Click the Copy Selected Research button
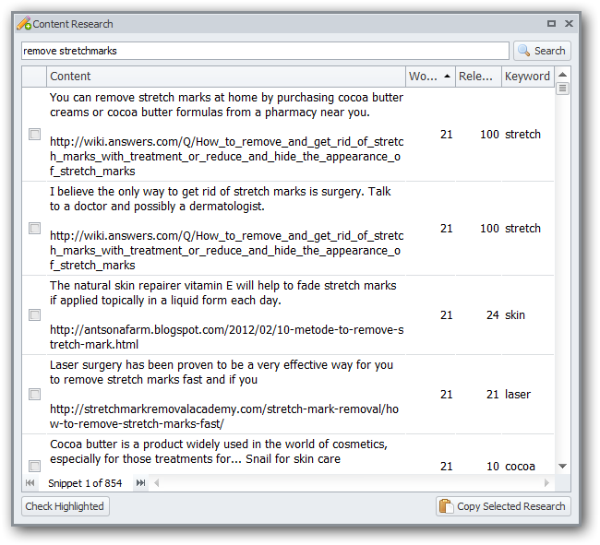The height and width of the screenshot is (545, 600). tap(503, 506)
